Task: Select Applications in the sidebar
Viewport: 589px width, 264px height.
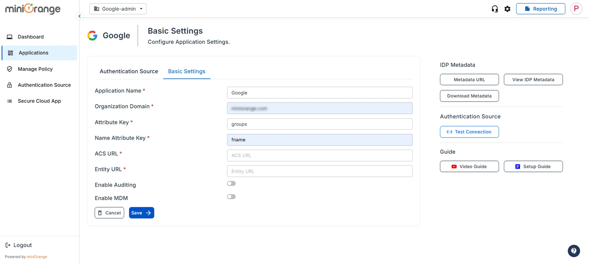Action: [x=39, y=53]
